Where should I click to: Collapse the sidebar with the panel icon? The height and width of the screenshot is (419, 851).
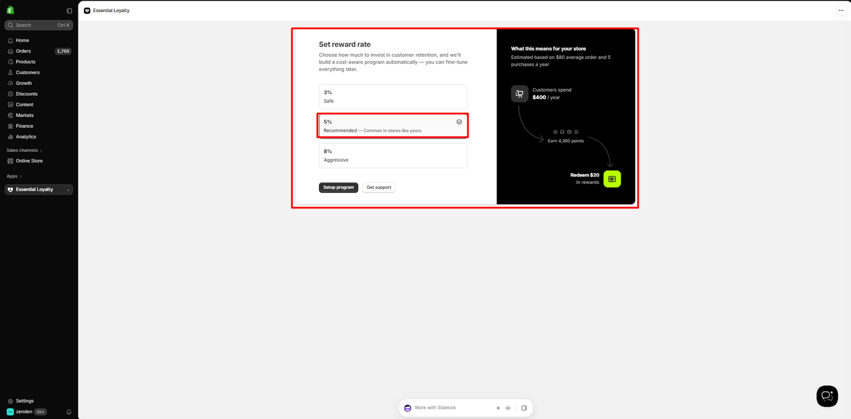pyautogui.click(x=69, y=11)
